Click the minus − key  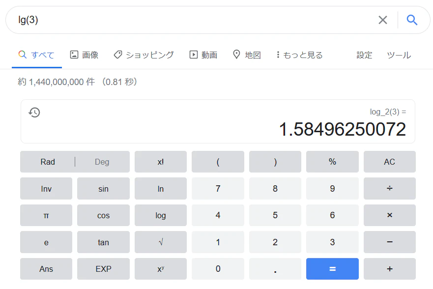pos(390,242)
